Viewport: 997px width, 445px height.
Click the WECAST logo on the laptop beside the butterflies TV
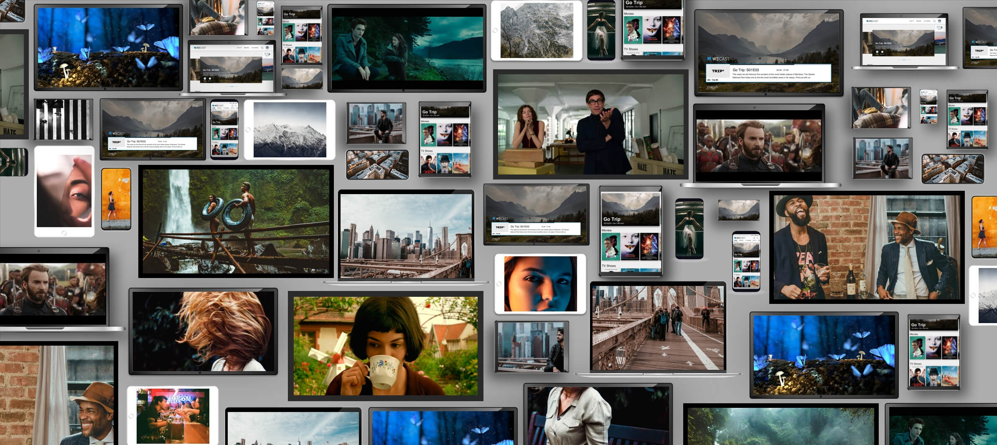point(200,48)
